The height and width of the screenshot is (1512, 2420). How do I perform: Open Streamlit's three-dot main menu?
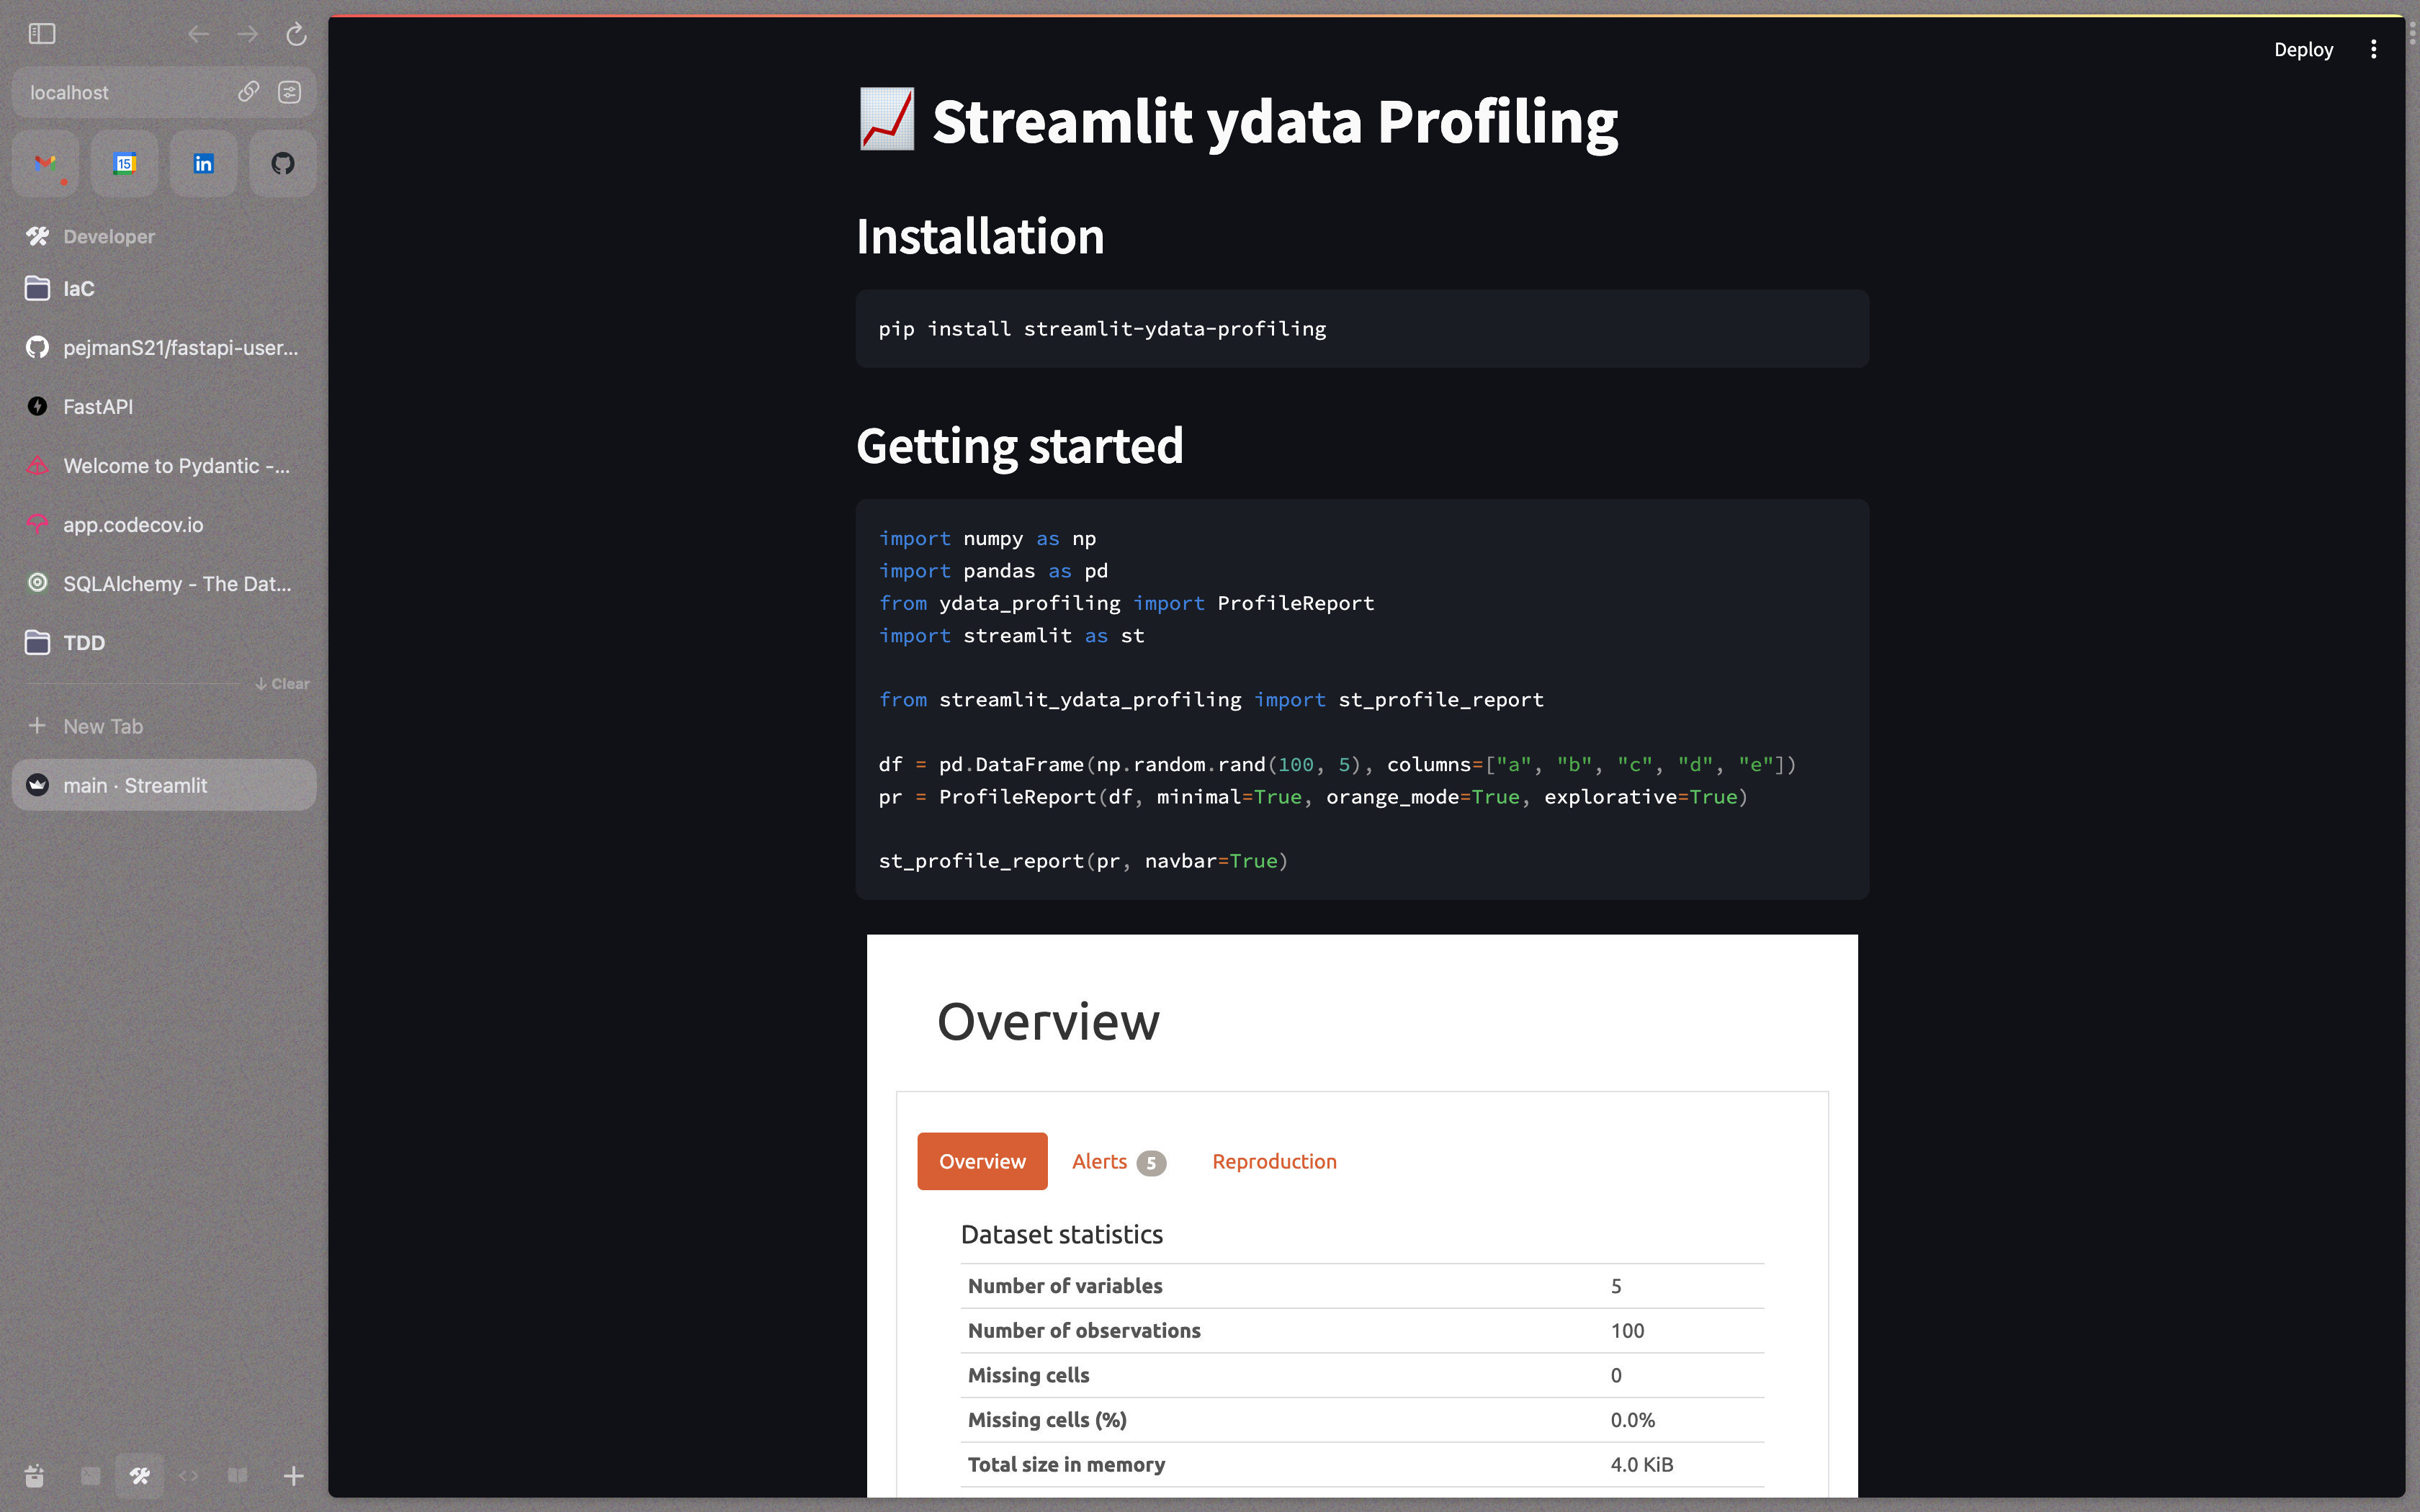tap(2373, 49)
